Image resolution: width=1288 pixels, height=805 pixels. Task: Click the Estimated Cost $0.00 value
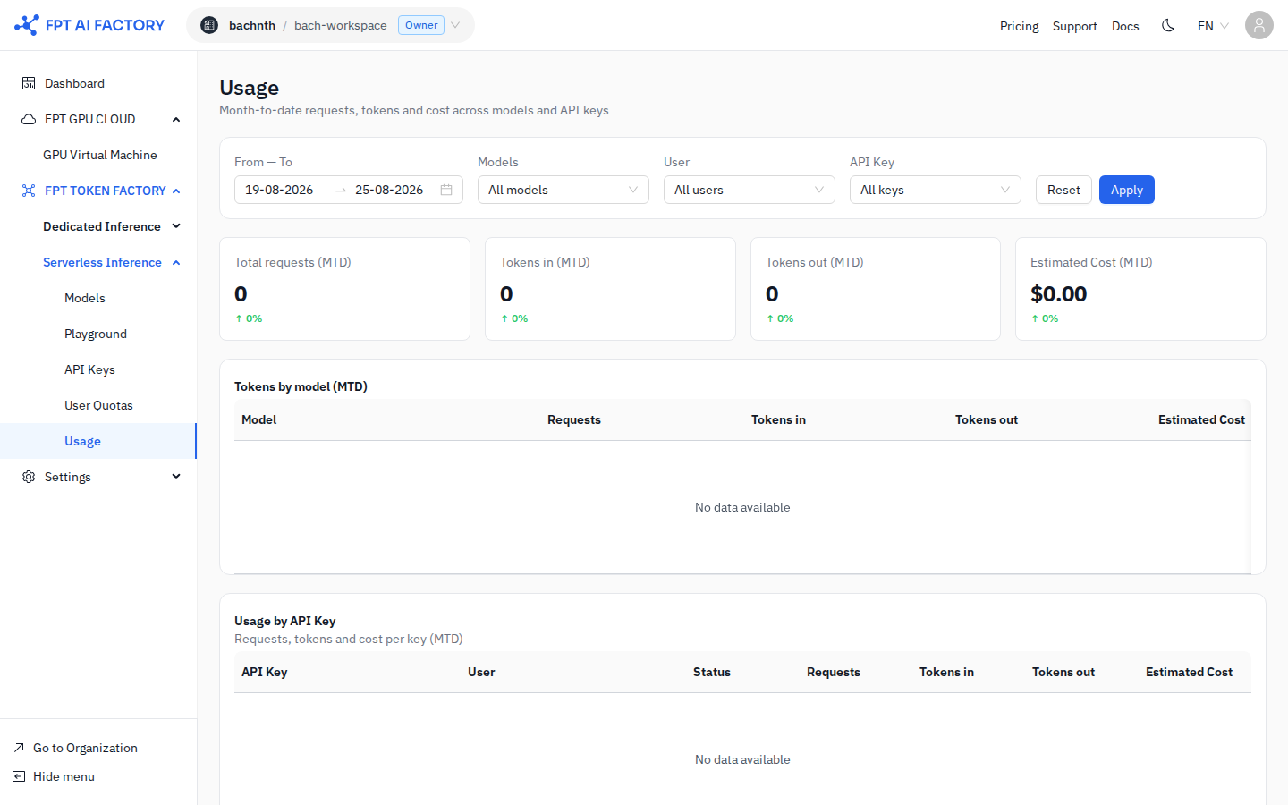pos(1059,293)
